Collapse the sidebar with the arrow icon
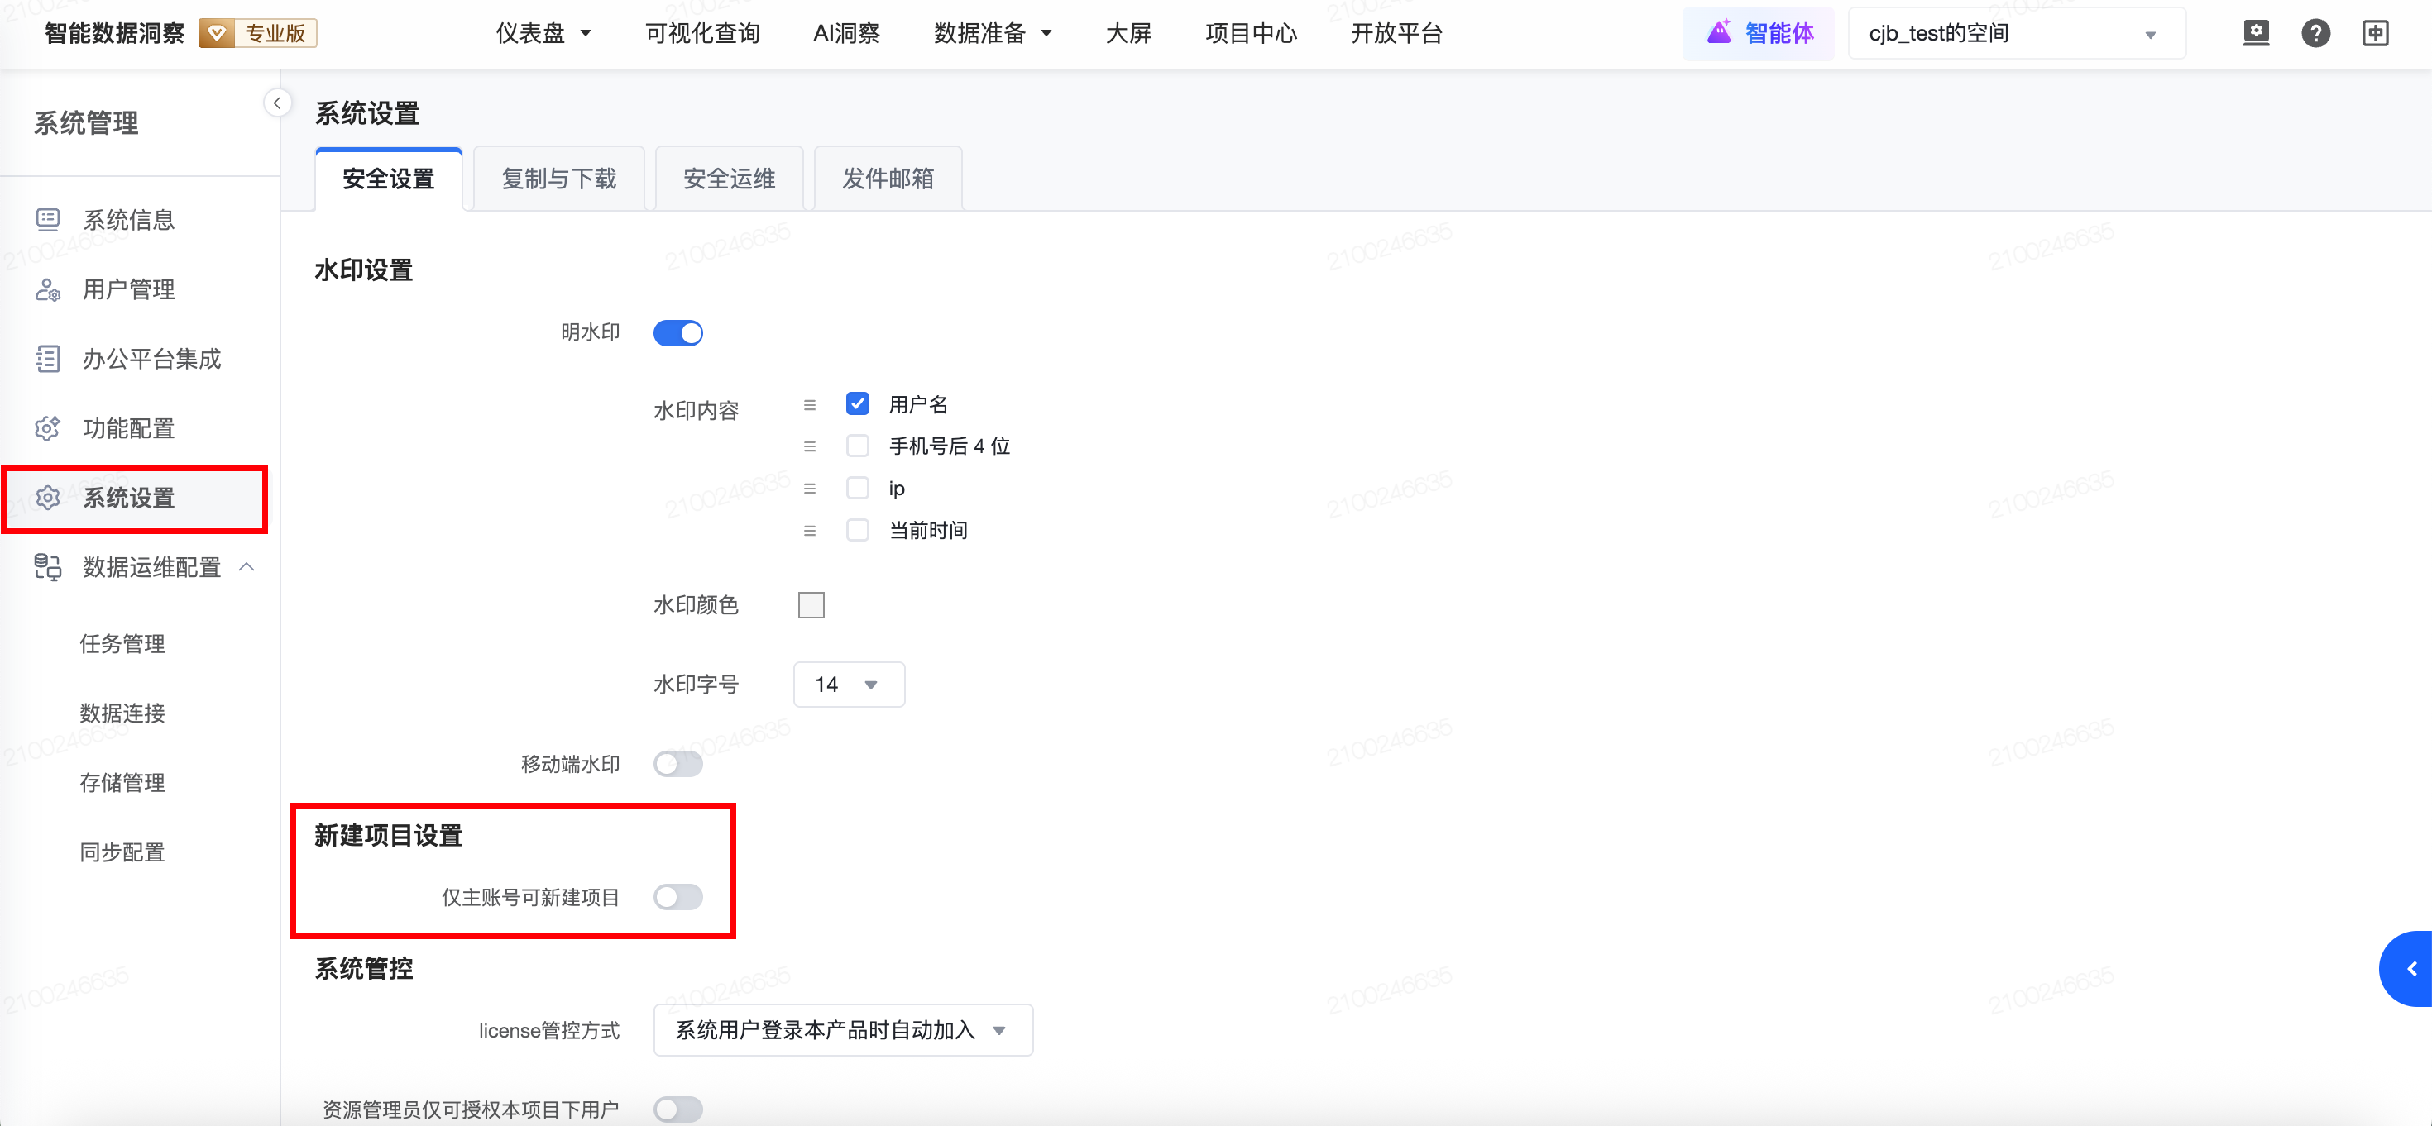Image resolution: width=2432 pixels, height=1126 pixels. click(276, 103)
